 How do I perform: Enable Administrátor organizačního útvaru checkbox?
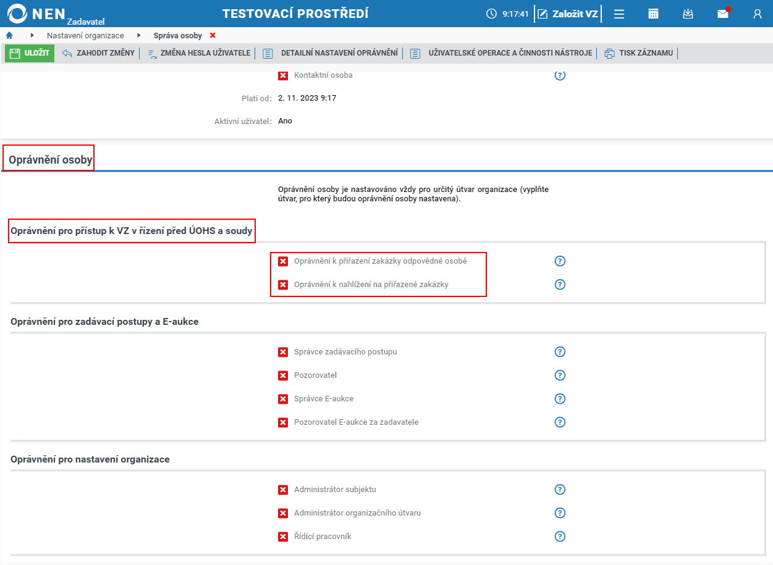[283, 513]
